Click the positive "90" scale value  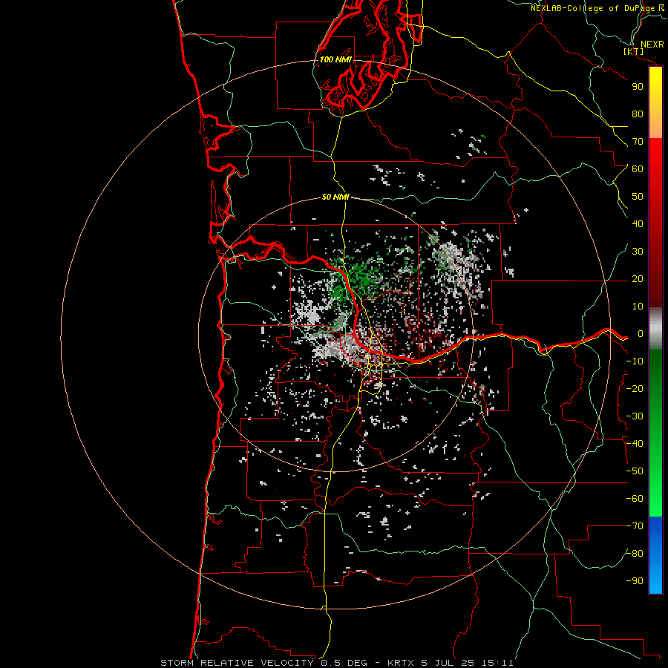pyautogui.click(x=638, y=87)
